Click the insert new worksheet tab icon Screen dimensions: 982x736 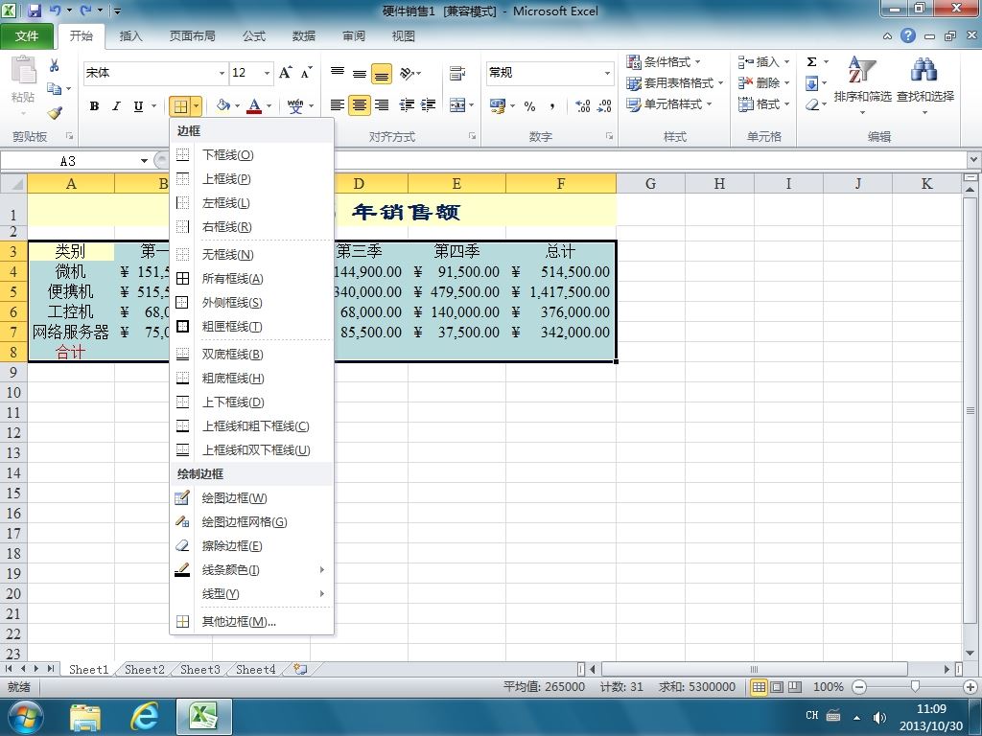300,669
